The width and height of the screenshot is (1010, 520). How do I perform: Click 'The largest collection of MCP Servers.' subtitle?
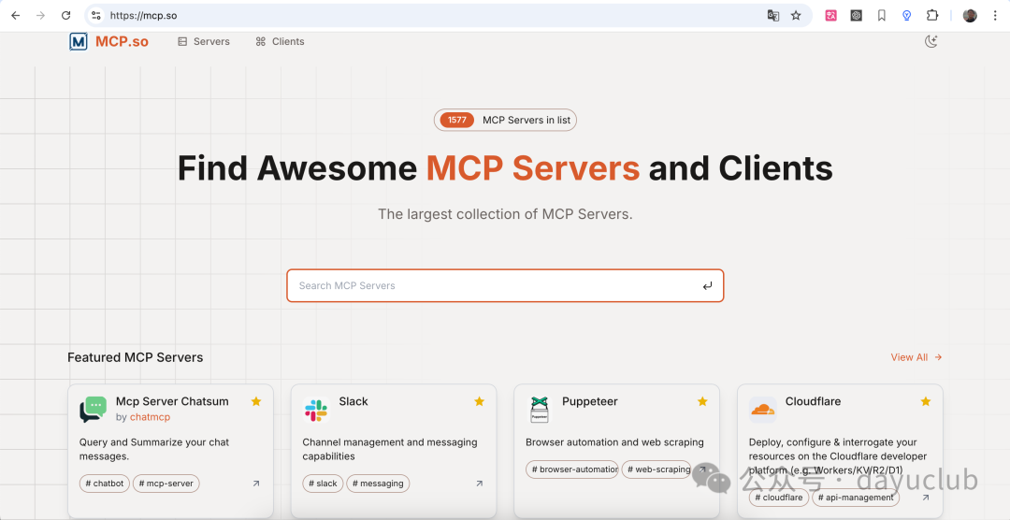pos(505,214)
